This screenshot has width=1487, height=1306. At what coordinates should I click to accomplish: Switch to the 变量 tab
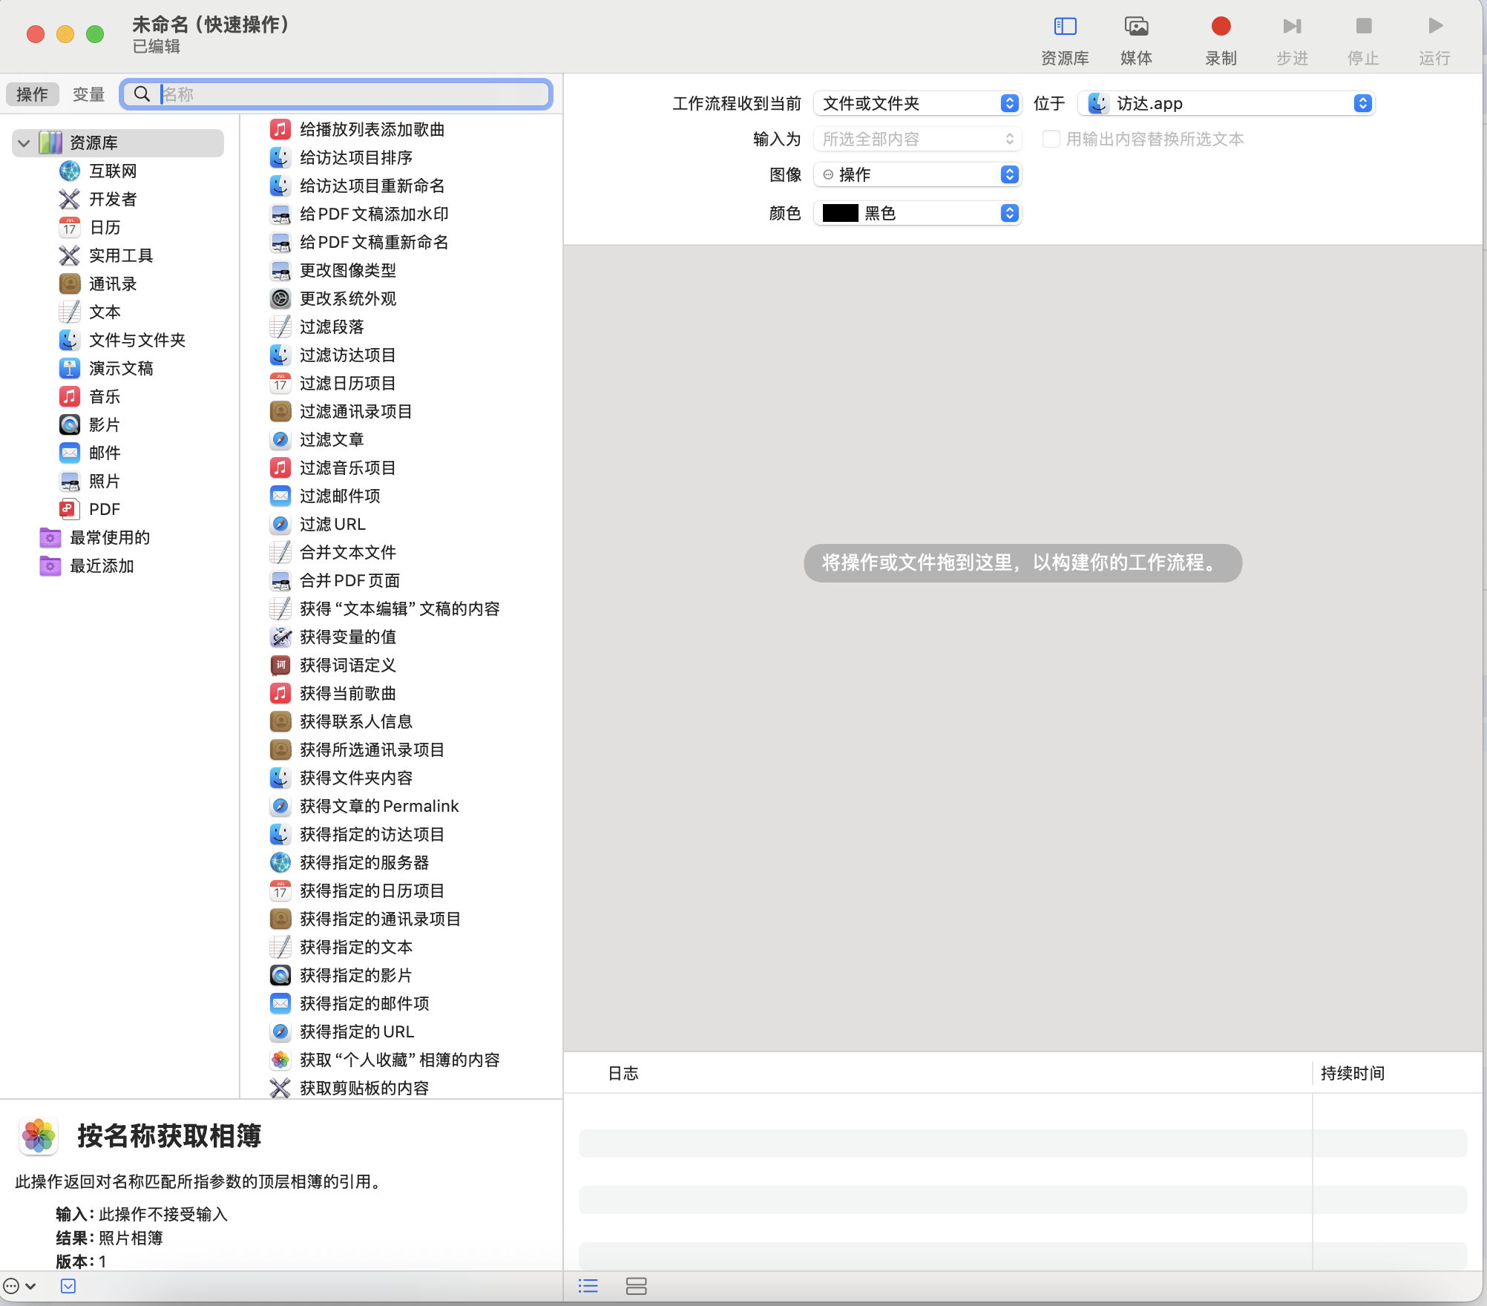88,93
